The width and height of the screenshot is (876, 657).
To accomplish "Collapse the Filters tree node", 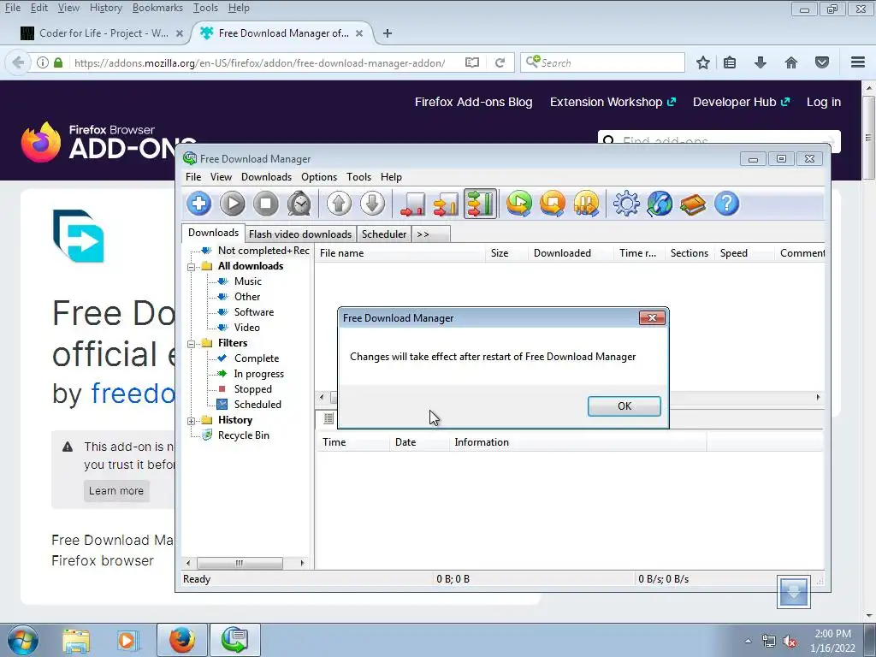I will [x=191, y=344].
